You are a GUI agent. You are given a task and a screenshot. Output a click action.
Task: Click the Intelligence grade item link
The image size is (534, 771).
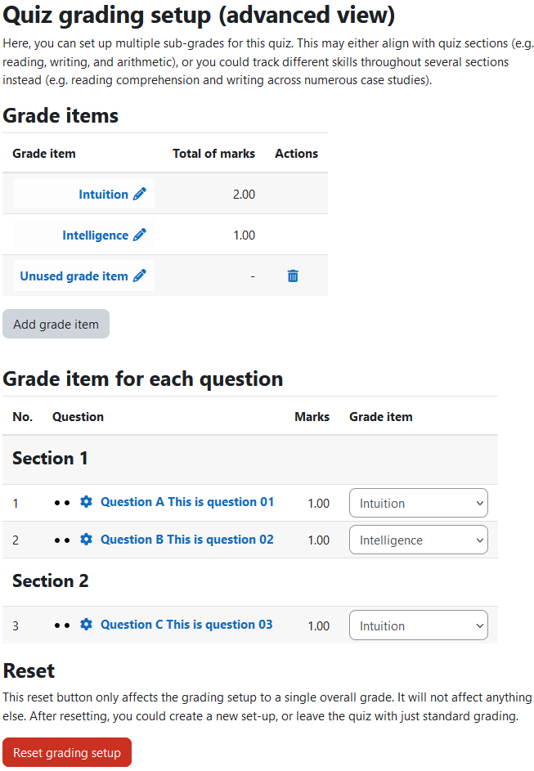[96, 235]
